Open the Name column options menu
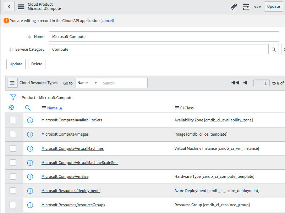Screen dimensions: 285x213 click(x=44, y=108)
